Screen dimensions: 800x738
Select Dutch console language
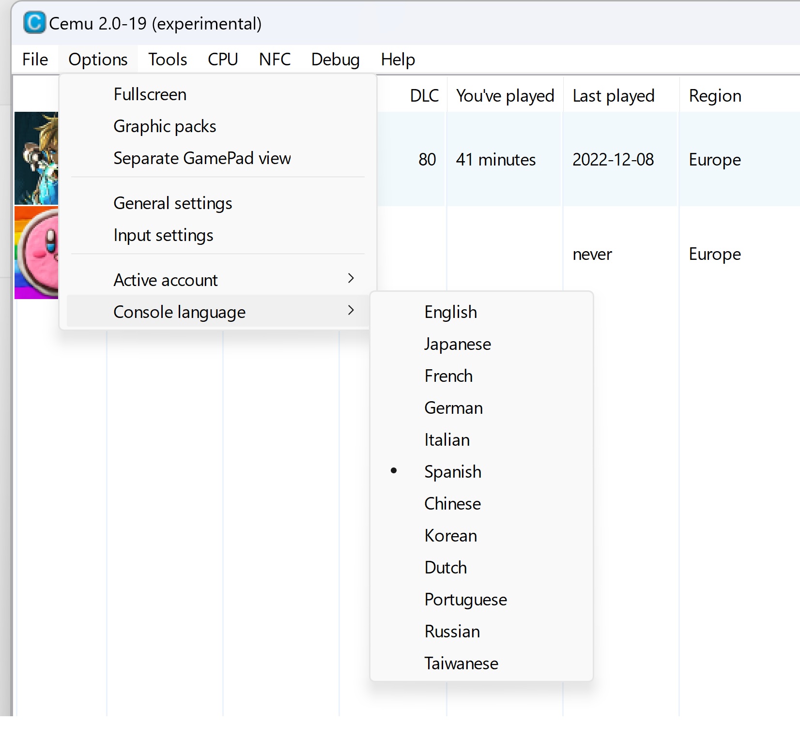[481, 568]
